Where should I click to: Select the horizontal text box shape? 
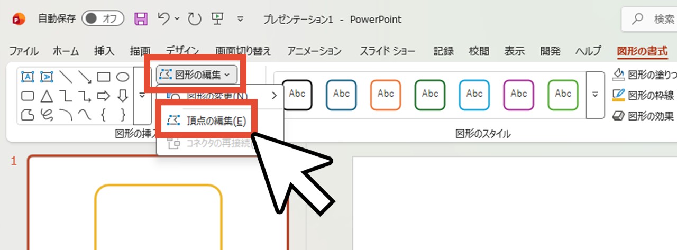(28, 77)
